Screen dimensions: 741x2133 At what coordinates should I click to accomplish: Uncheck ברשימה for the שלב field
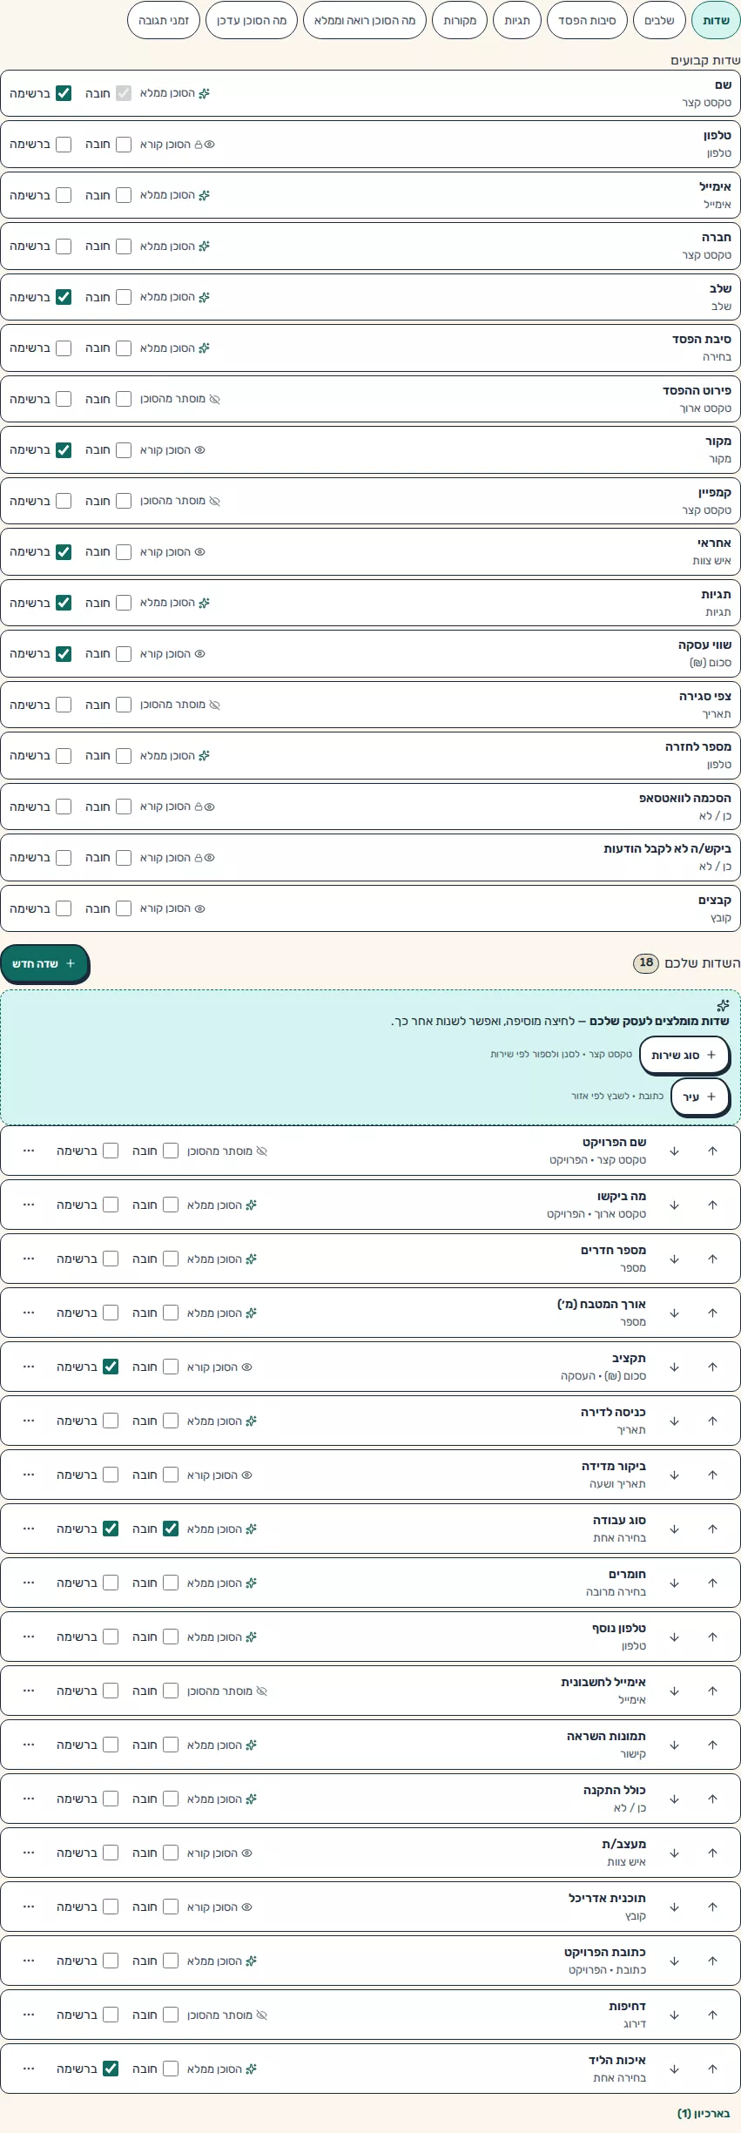(x=64, y=297)
